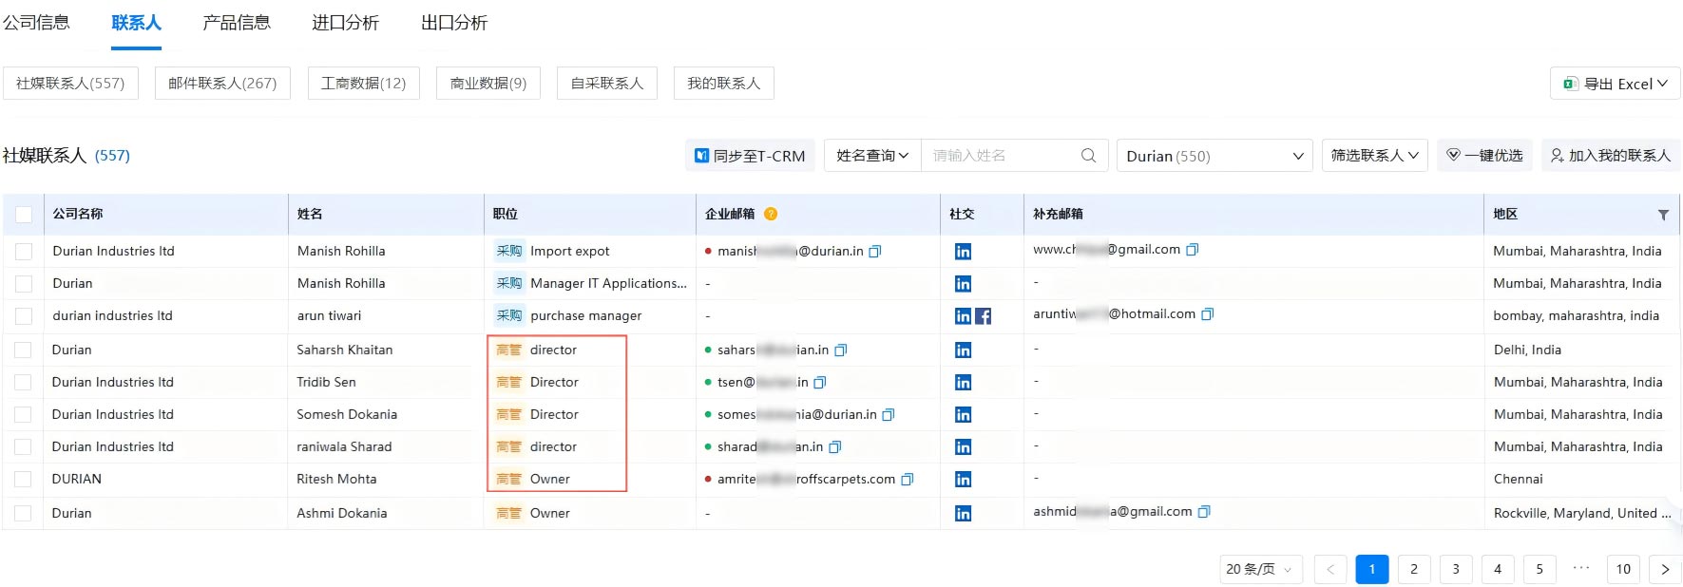Go to page 2 in pagination
1683x587 pixels.
click(x=1414, y=569)
